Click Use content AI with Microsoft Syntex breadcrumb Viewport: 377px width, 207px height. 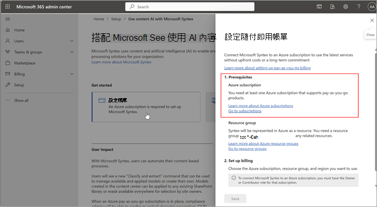point(161,19)
